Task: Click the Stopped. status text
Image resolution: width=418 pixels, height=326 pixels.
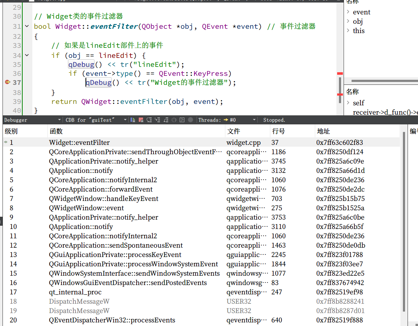Action: [274, 120]
